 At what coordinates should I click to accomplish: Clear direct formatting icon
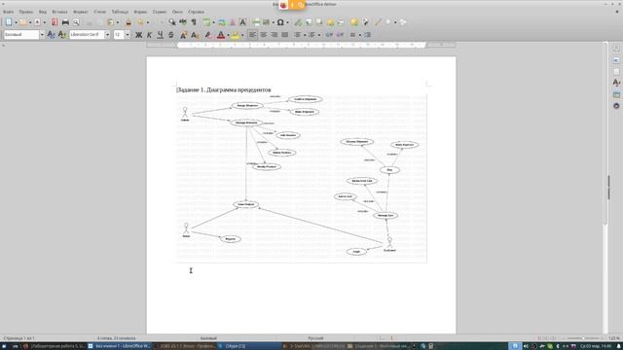coord(208,35)
